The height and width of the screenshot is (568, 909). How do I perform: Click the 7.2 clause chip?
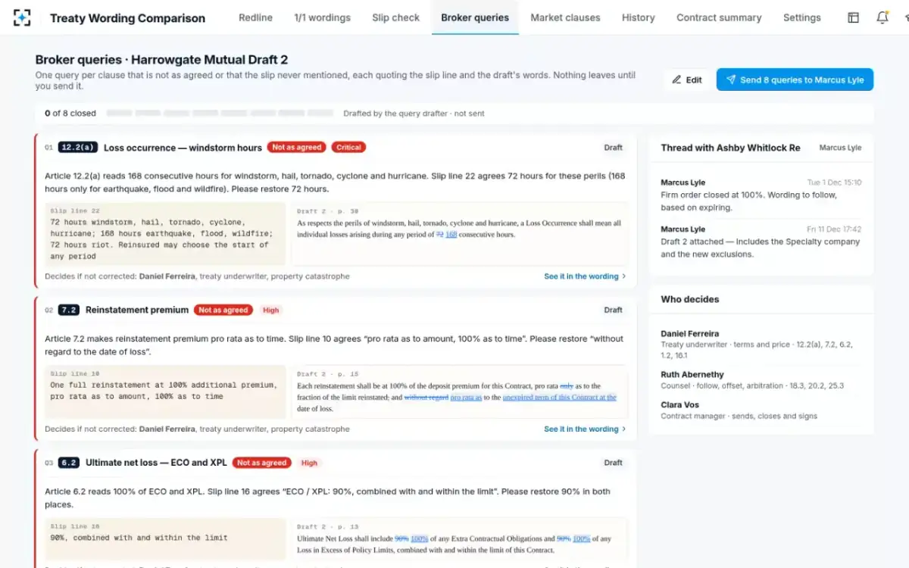[x=68, y=310]
